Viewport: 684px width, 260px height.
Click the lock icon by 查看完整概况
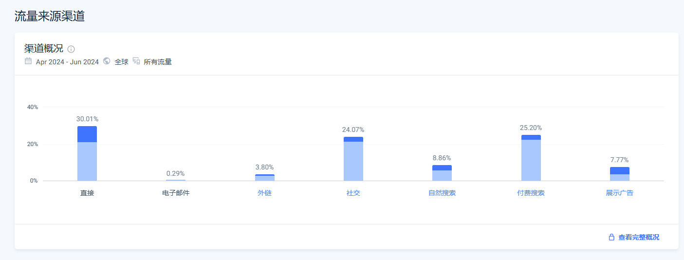click(611, 237)
